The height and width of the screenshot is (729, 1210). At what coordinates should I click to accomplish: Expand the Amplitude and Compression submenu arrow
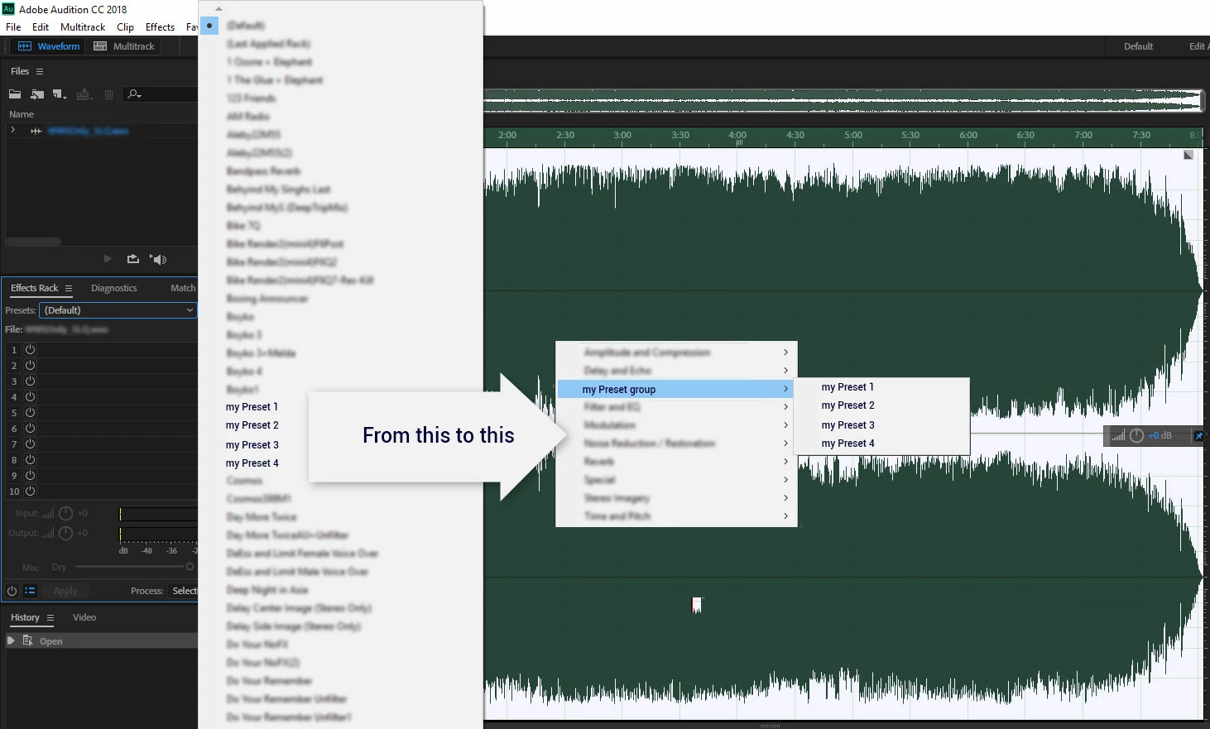785,353
